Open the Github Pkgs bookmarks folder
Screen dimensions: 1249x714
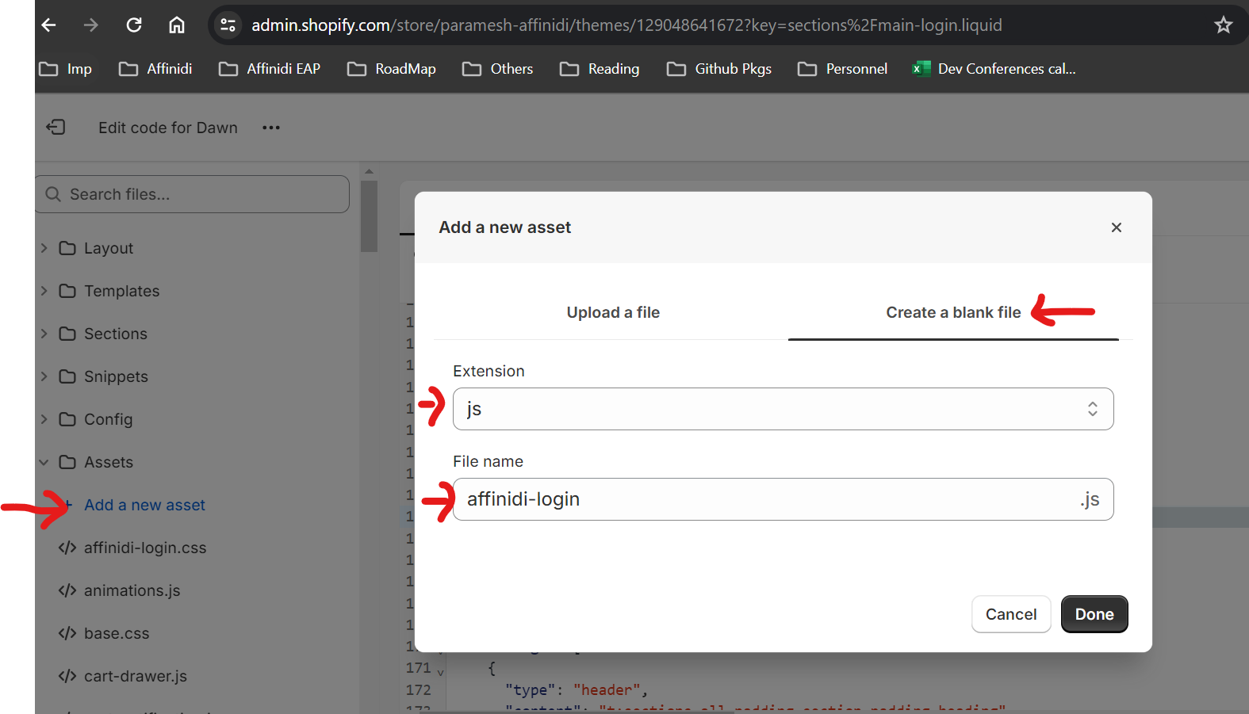pos(719,69)
